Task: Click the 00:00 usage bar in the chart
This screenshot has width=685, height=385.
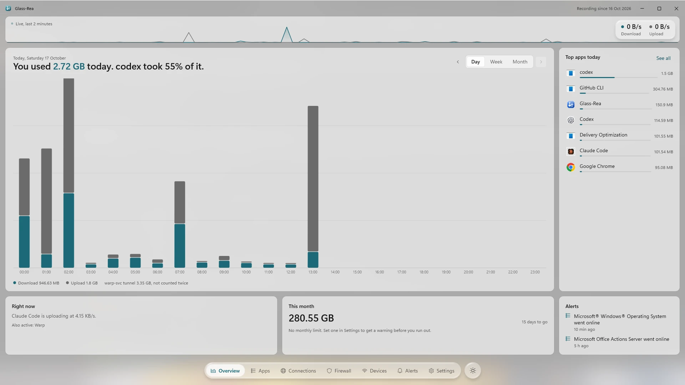Action: coord(24,213)
